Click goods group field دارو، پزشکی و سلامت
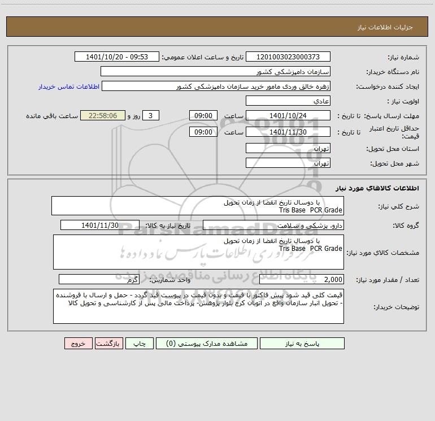This screenshot has width=435, height=421. click(x=273, y=225)
